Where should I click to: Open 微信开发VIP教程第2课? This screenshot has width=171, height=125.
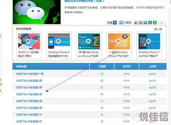click(x=29, y=81)
